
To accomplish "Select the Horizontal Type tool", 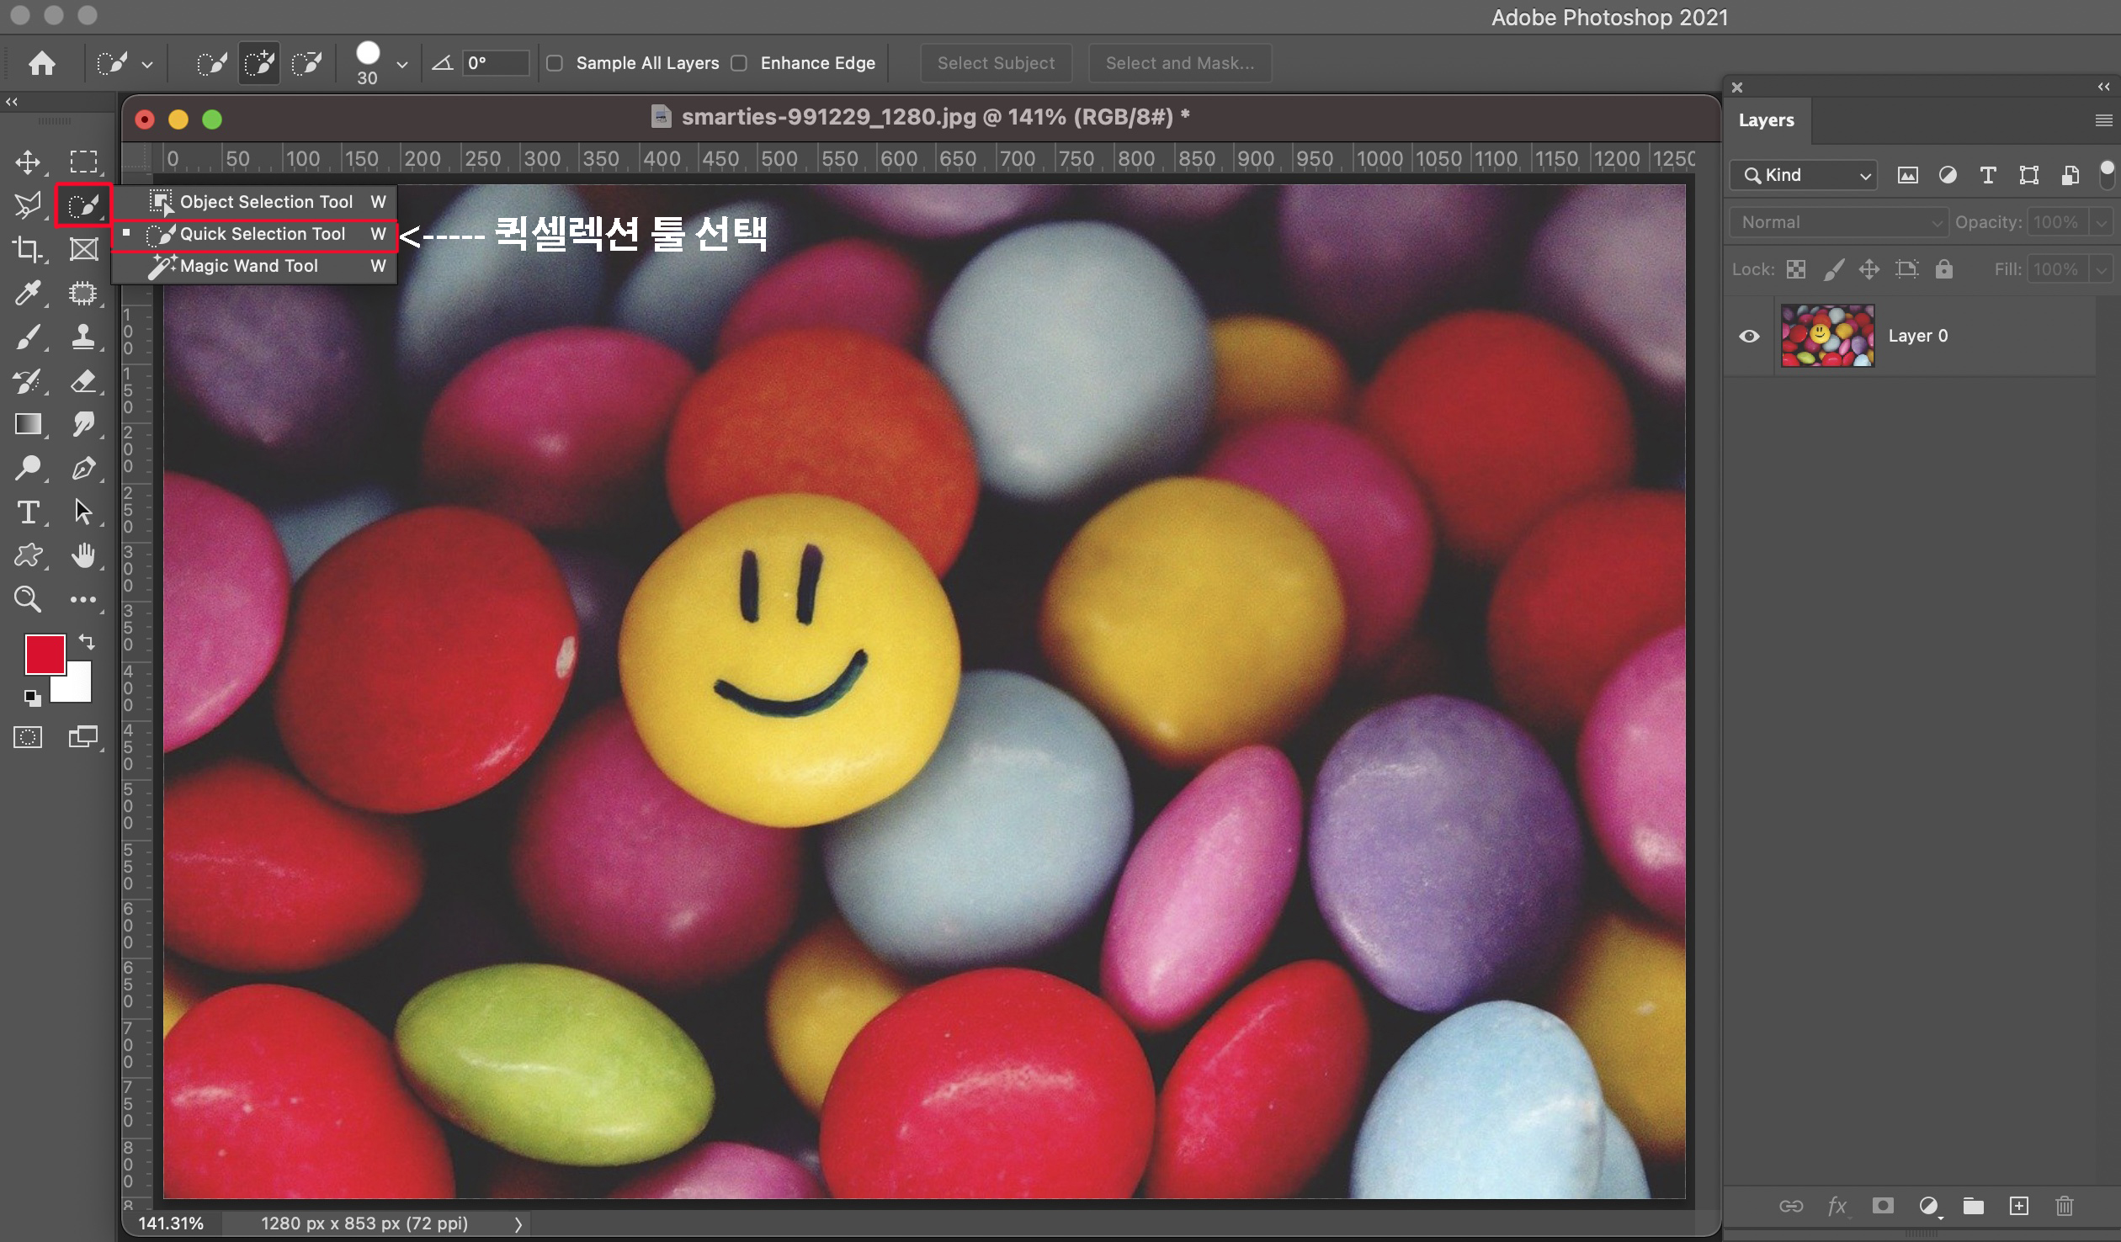I will click(28, 512).
